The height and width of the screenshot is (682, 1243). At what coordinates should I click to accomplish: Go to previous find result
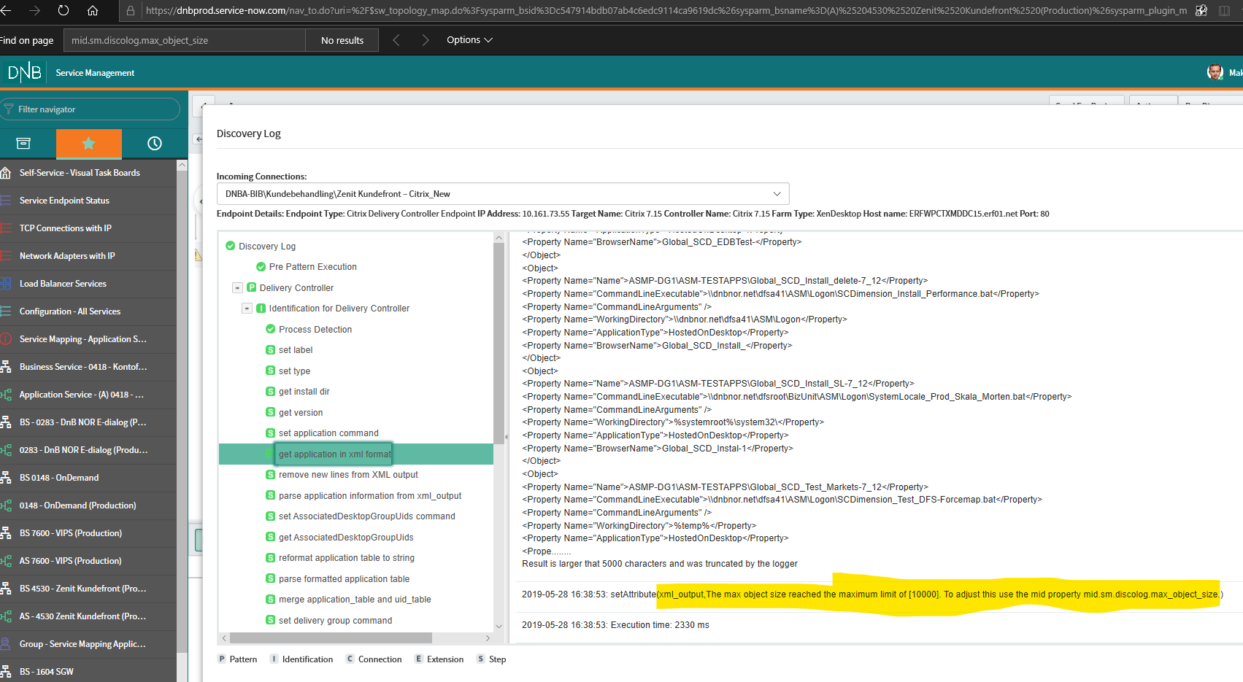[396, 40]
